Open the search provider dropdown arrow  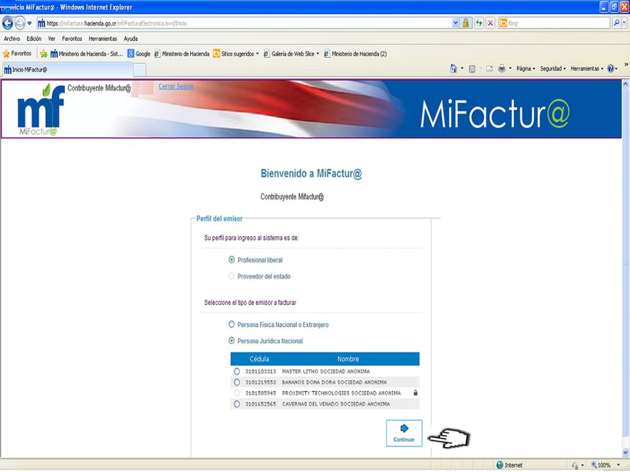coord(625,24)
